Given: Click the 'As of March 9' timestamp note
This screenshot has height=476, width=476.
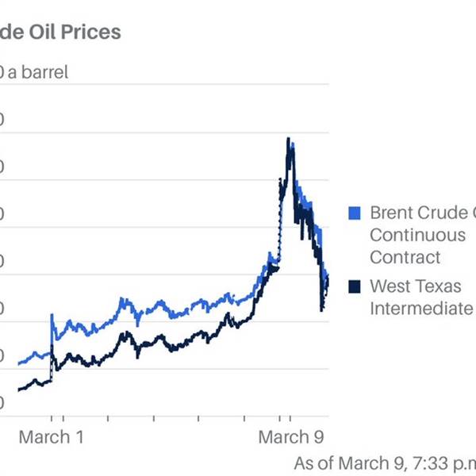Looking at the screenshot, I should (357, 463).
